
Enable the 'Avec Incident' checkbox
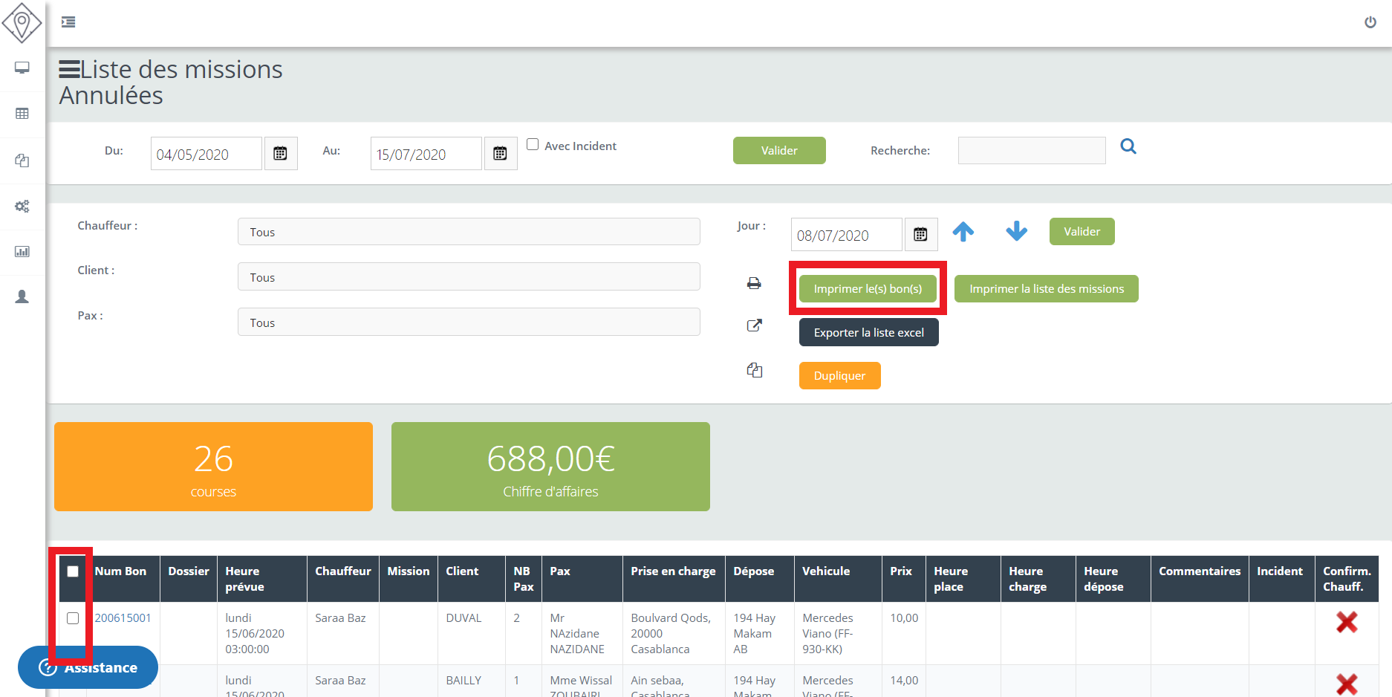533,145
